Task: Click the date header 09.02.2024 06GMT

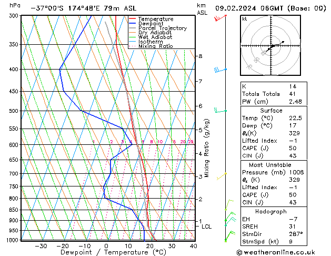Action: (249, 8)
